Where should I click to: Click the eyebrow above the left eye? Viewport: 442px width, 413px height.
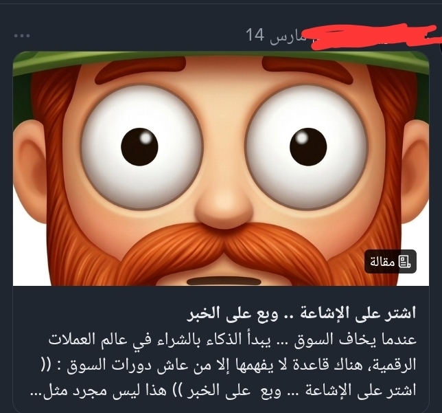click(x=141, y=69)
